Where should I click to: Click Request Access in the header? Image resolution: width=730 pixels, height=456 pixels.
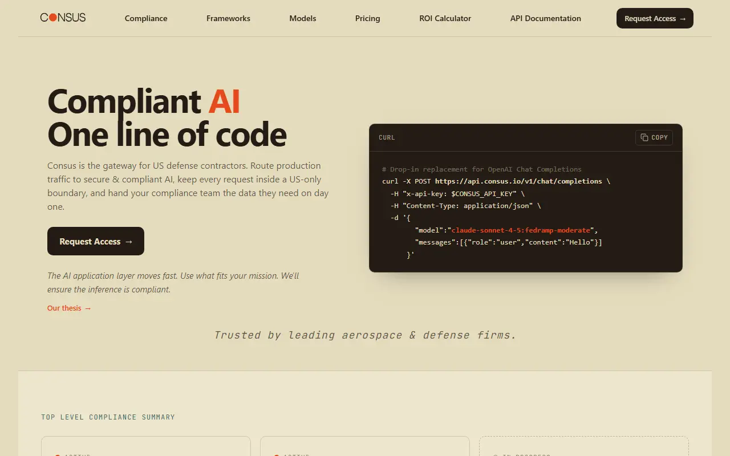point(655,18)
